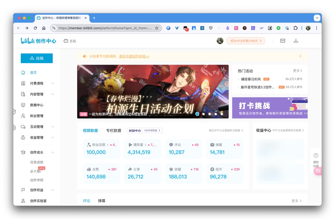Click 每日中午12点更新昨日数据 link
The width and height of the screenshot is (335, 219).
coord(226,130)
